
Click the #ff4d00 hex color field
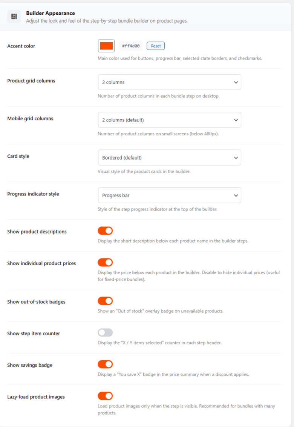point(131,46)
